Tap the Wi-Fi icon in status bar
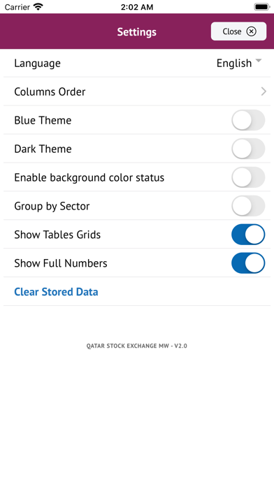Viewport: 274px width, 486px height. coord(38,6)
